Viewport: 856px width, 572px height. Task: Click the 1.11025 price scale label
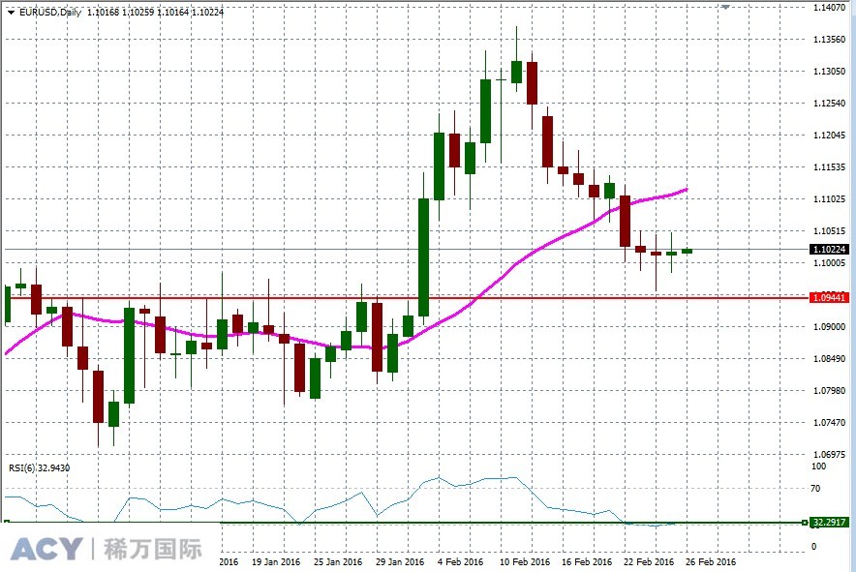click(x=829, y=199)
